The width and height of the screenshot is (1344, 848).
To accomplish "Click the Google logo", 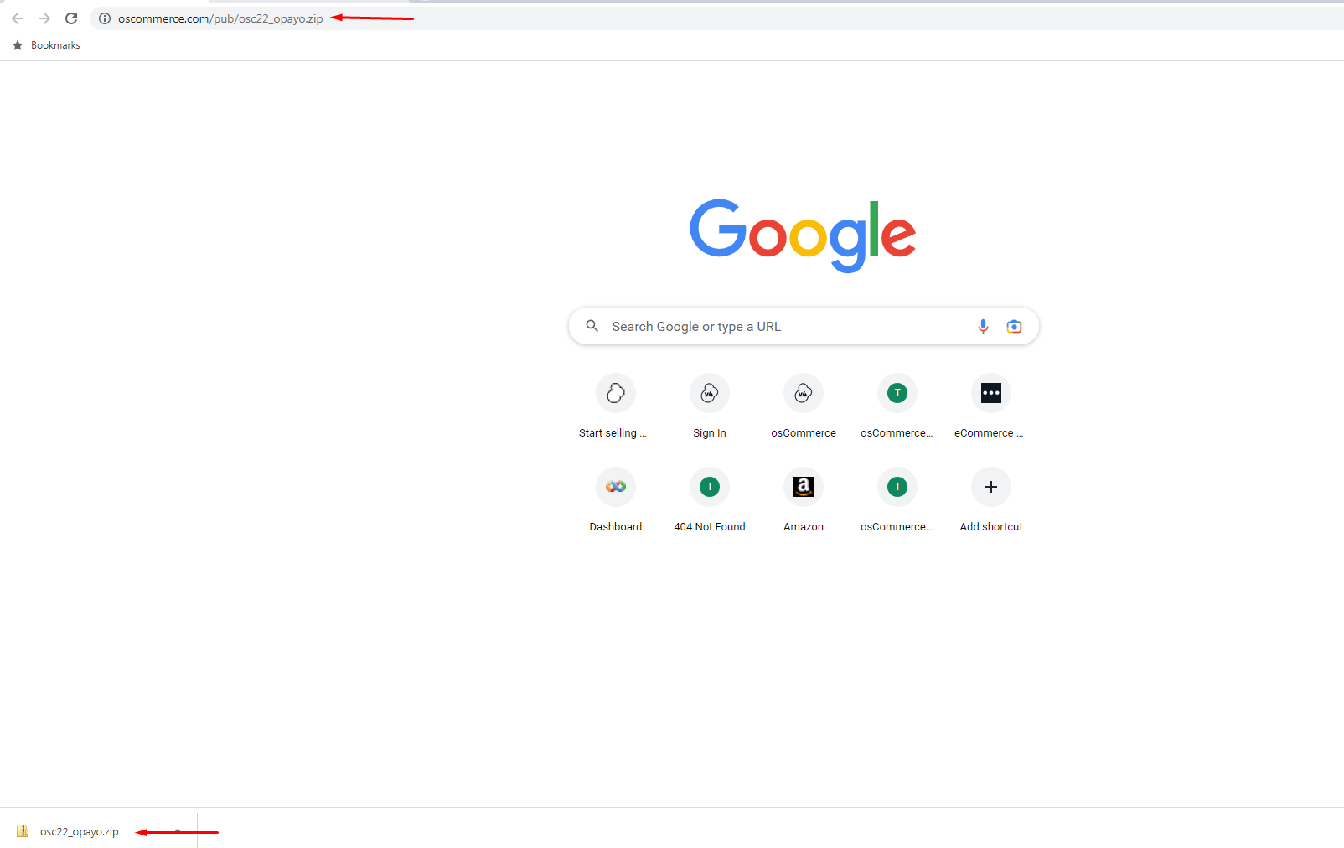I will [803, 235].
